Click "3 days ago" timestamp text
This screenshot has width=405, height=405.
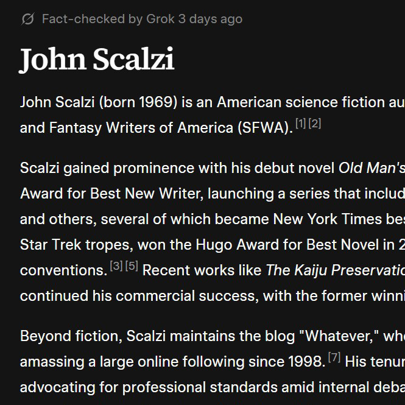[210, 19]
